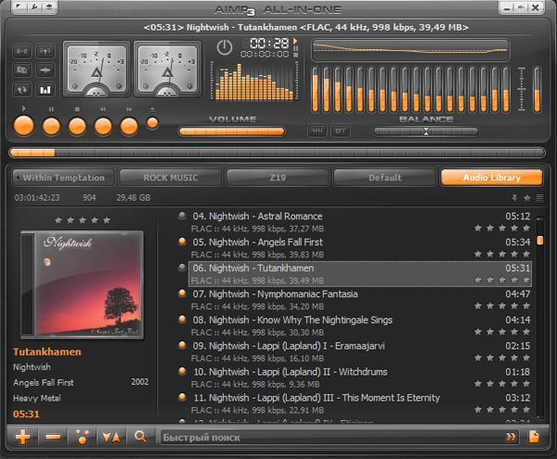
Task: Open the sort playlist triangles button
Action: (x=111, y=437)
